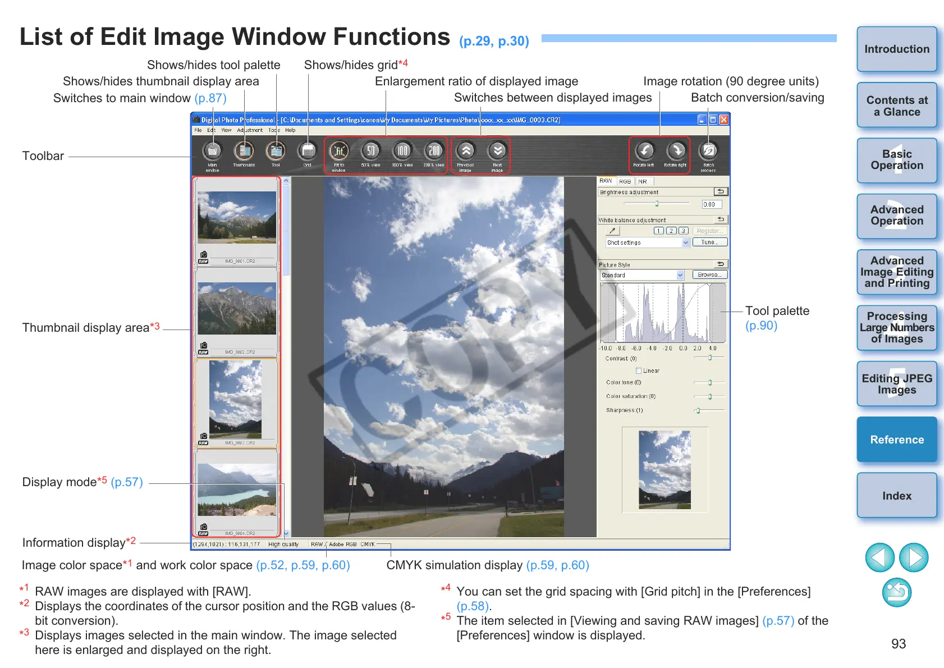Click the thumbnail area scroll up arrow

pyautogui.click(x=286, y=181)
